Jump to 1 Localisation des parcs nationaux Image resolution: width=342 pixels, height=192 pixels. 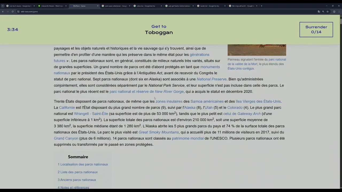coord(83,164)
